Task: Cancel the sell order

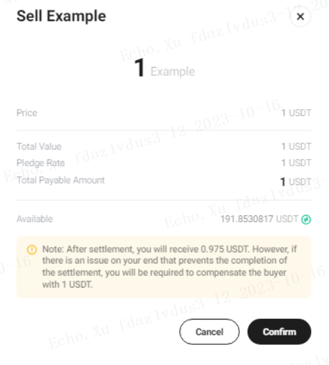Action: pos(210,332)
